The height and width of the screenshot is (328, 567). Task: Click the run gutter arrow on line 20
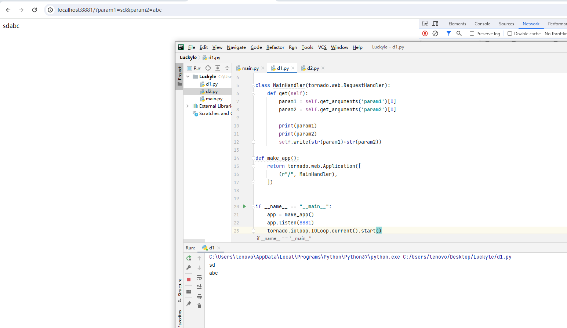tap(244, 206)
